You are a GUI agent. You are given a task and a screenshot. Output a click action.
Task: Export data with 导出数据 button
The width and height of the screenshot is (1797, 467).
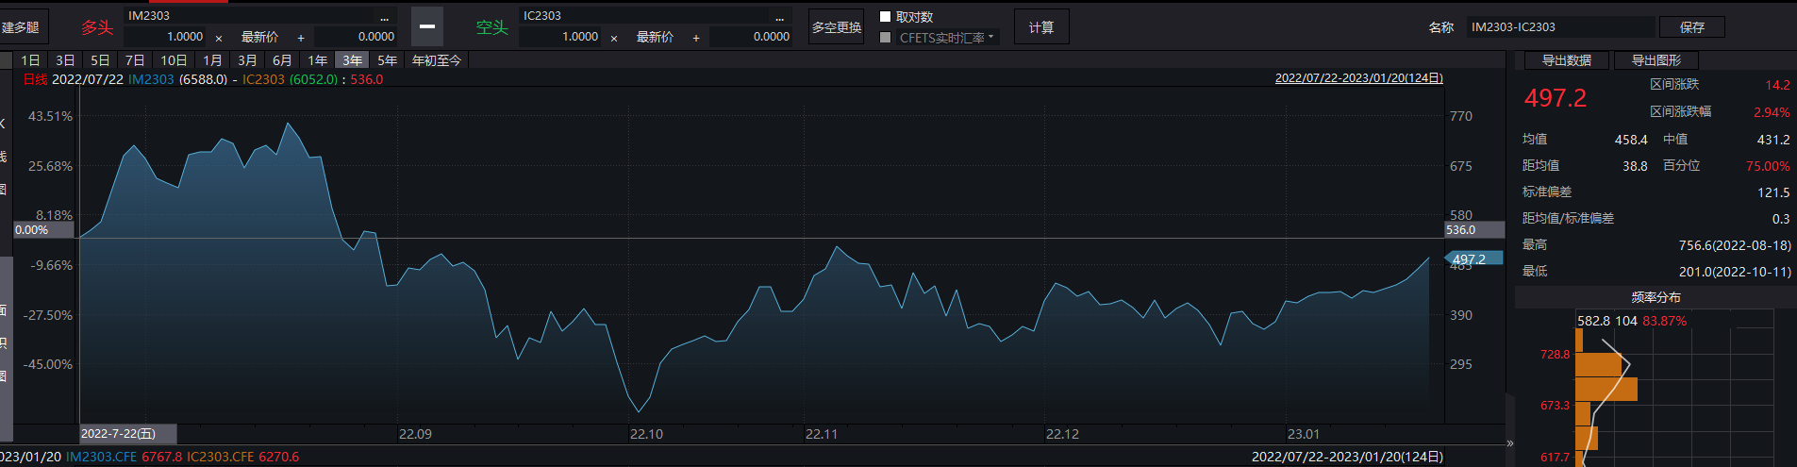(1566, 60)
